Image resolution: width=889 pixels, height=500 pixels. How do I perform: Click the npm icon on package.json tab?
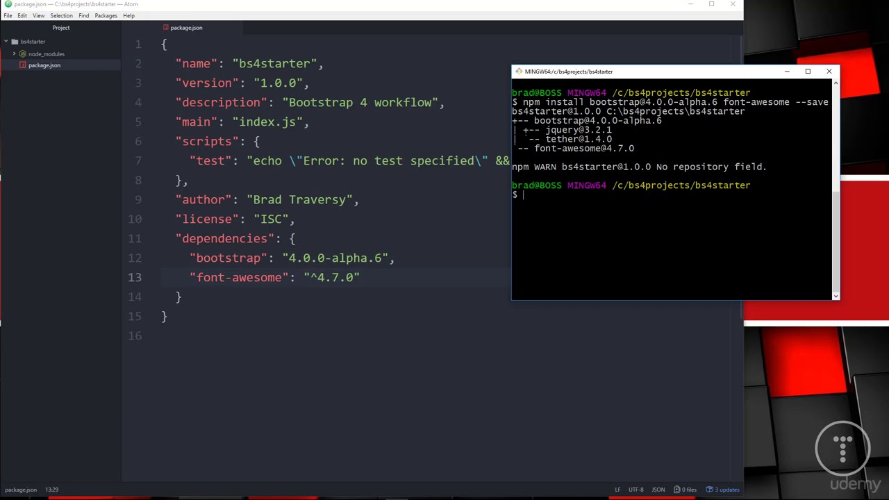tap(165, 28)
